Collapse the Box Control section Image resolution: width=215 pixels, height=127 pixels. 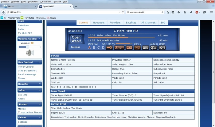pyautogui.click(x=40, y=62)
